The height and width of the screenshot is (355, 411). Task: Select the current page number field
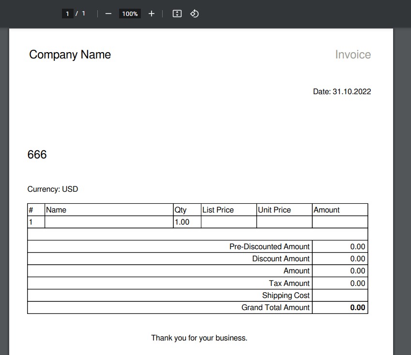click(x=67, y=14)
